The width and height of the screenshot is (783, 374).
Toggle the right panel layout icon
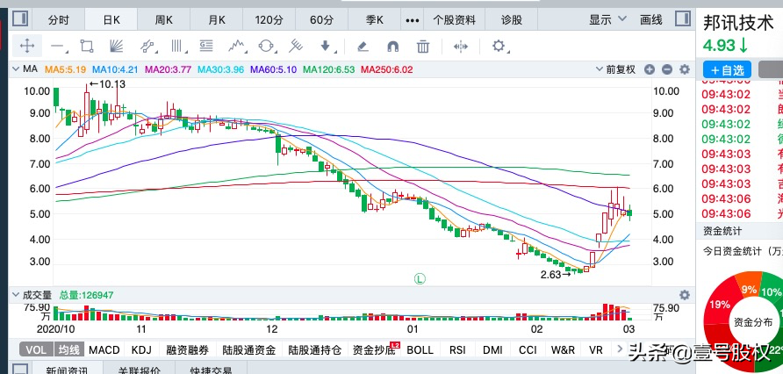680,19
